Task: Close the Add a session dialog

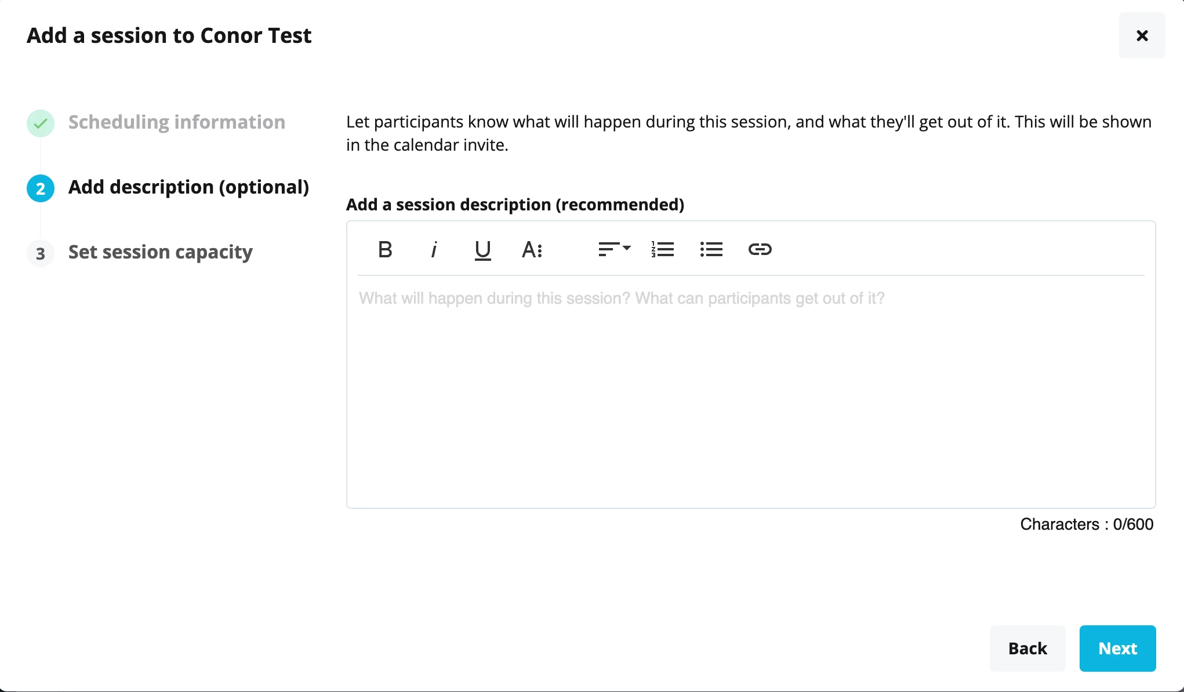Action: point(1142,35)
